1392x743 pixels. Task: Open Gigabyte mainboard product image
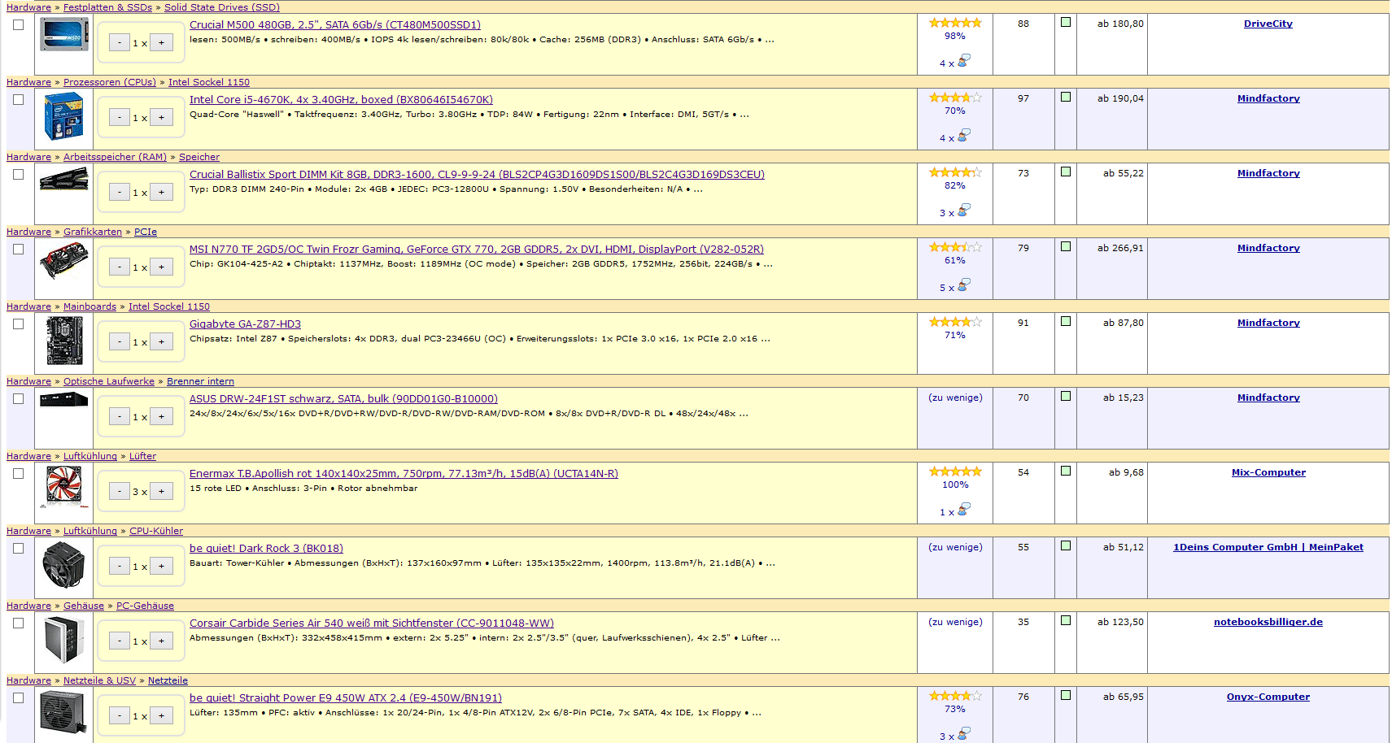(64, 341)
